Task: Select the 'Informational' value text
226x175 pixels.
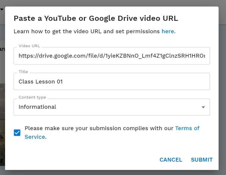Action: point(37,107)
